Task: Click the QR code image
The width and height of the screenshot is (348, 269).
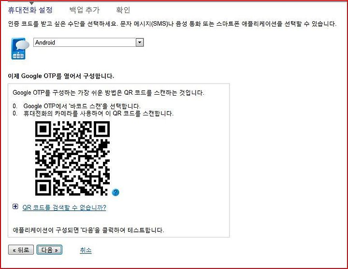Action: pos(72,158)
